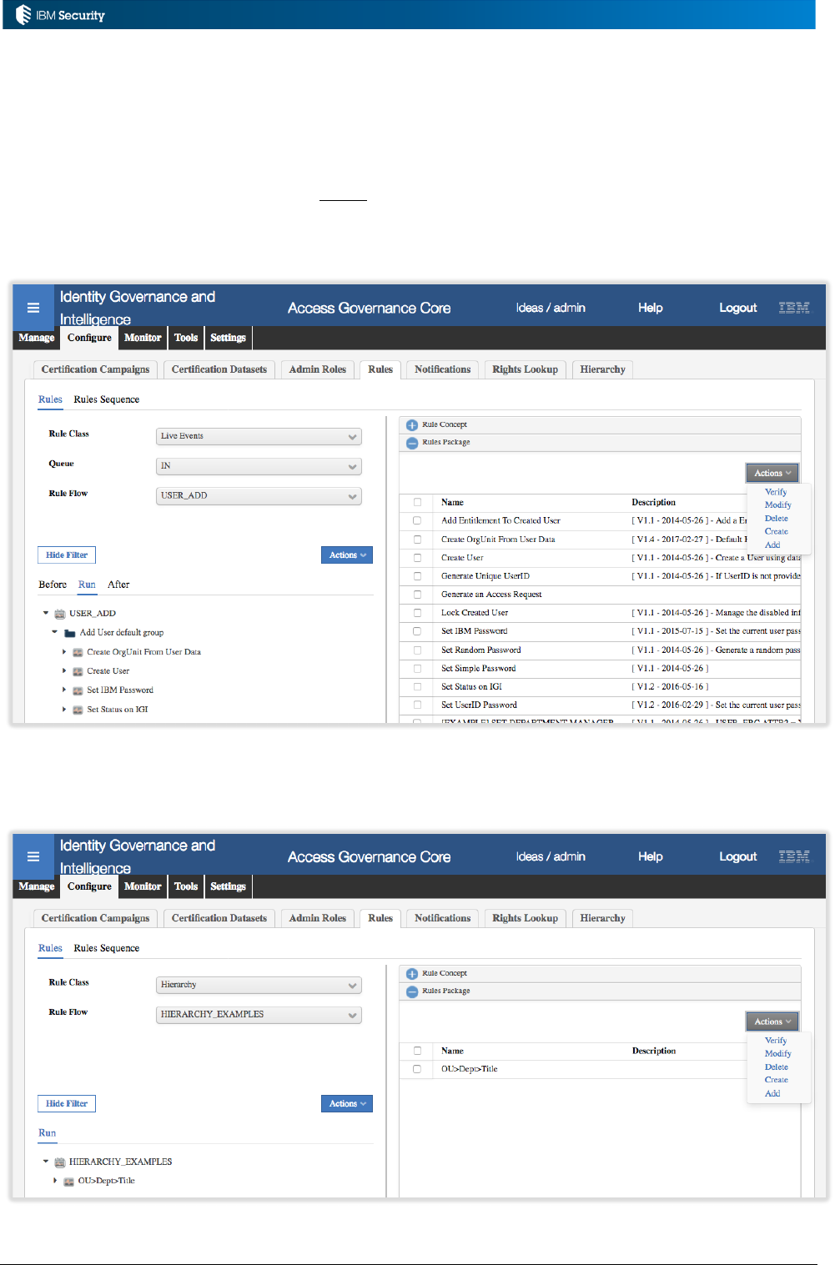Viewport: 835px width, 1265px height.
Task: Click the USER_ADD package icon in the tree
Action: pos(60,614)
